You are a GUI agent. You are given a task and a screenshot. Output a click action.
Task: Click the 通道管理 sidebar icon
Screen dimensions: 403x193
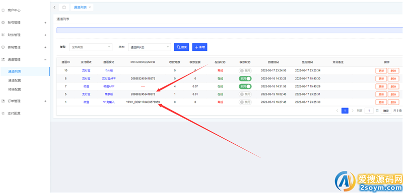[3, 59]
